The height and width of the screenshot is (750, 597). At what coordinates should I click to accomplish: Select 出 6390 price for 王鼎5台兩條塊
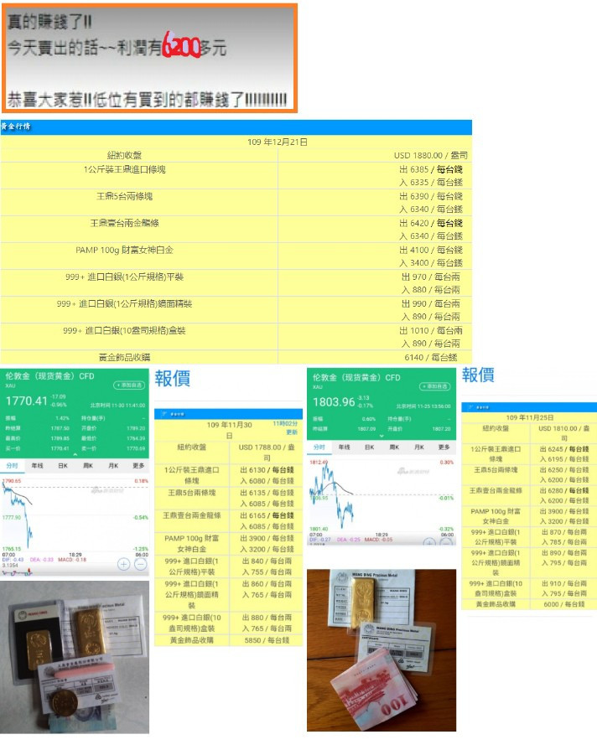point(431,196)
